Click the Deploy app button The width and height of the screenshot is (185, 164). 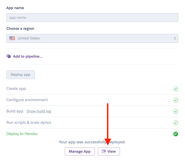click(x=20, y=75)
